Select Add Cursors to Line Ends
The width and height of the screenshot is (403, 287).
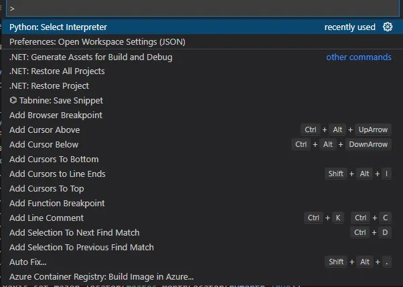(x=57, y=174)
